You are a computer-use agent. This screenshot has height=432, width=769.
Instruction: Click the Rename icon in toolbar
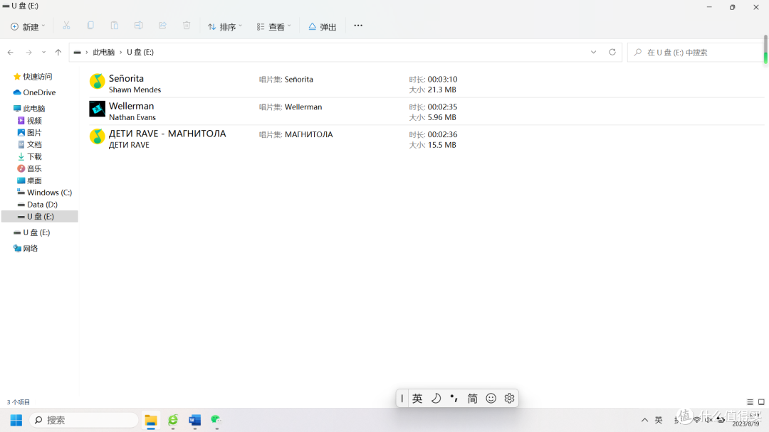[138, 26]
